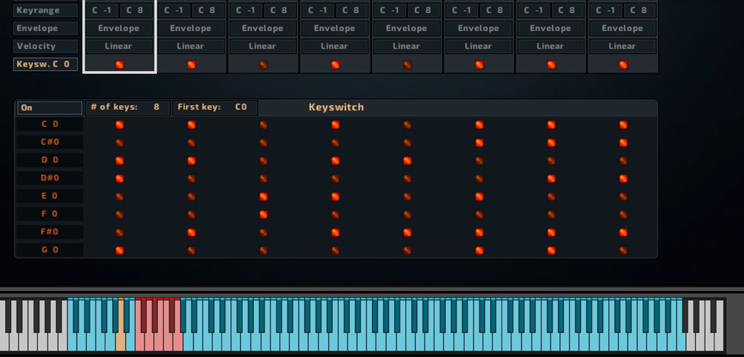Click the 'G 0' keyswitch row label
Image resolution: width=744 pixels, height=357 pixels.
(50, 250)
